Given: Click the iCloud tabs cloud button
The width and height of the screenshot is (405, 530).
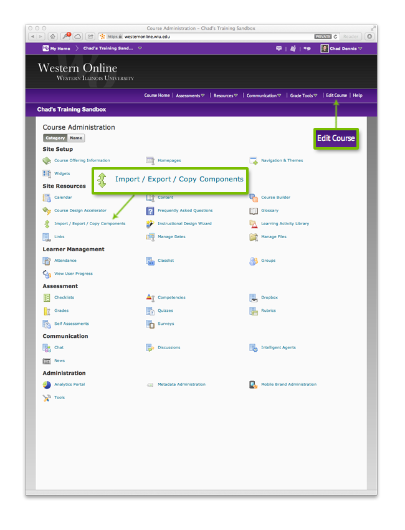Looking at the screenshot, I should (x=78, y=37).
